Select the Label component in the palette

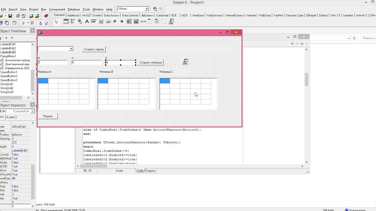pos(87,21)
